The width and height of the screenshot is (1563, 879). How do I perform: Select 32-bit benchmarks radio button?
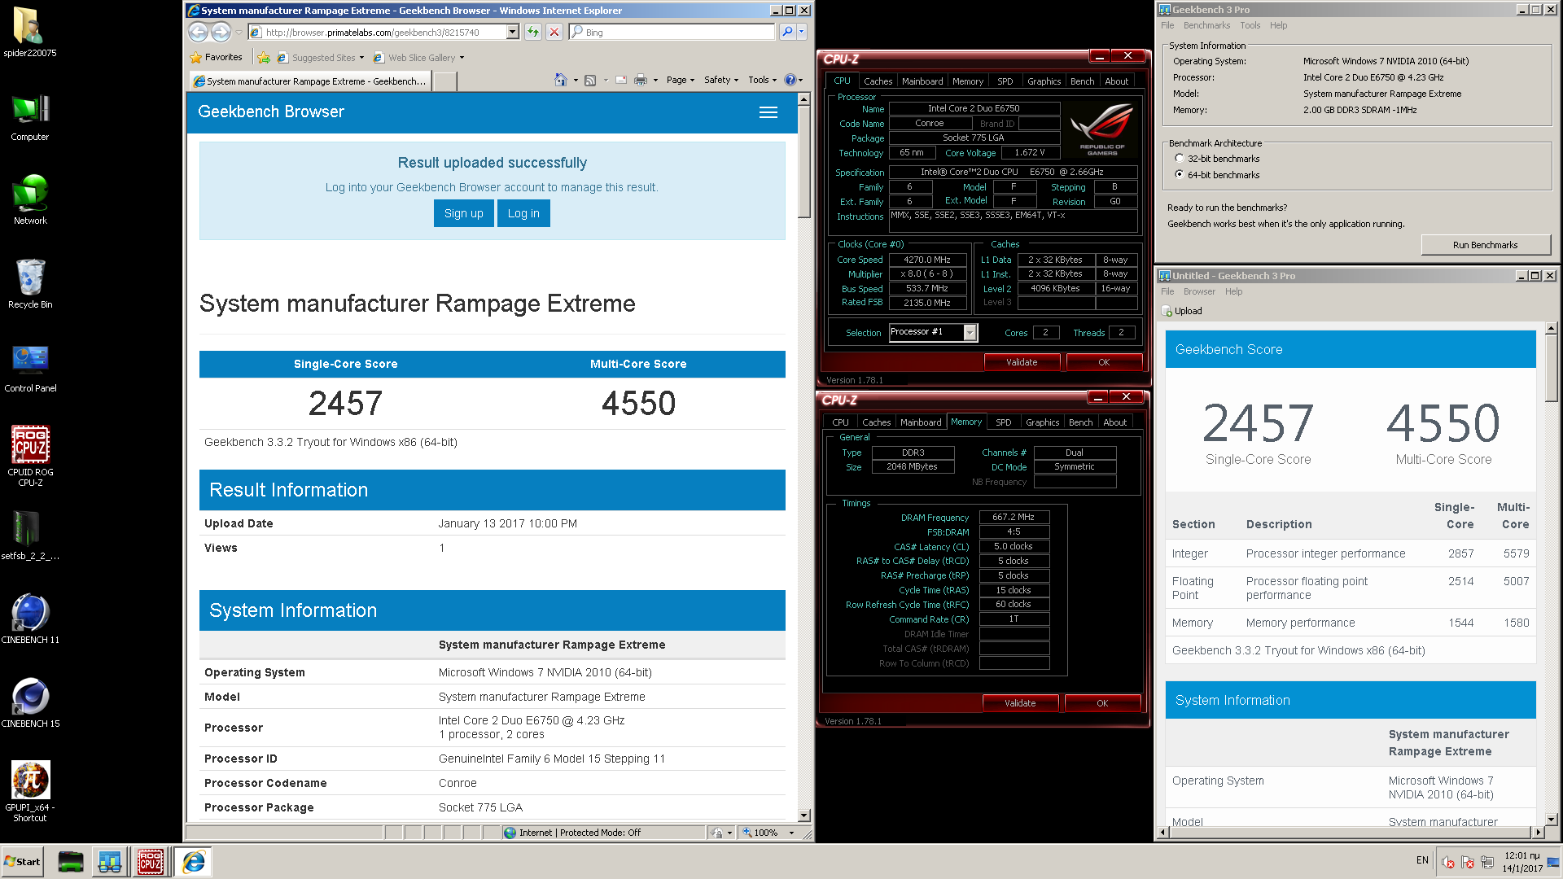pyautogui.click(x=1179, y=159)
